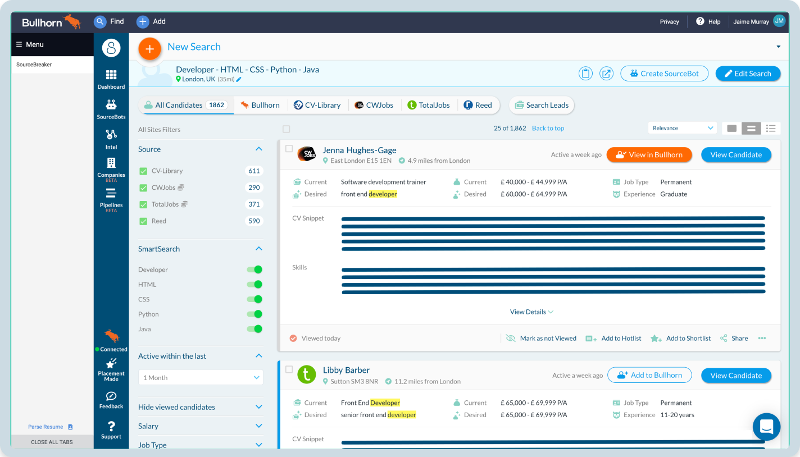Switch to the CV-Library tab
The image size is (800, 457).
click(317, 105)
